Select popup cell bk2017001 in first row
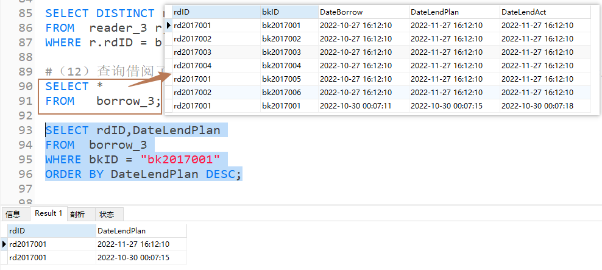Screen dimensions: 602x270 [x=289, y=26]
